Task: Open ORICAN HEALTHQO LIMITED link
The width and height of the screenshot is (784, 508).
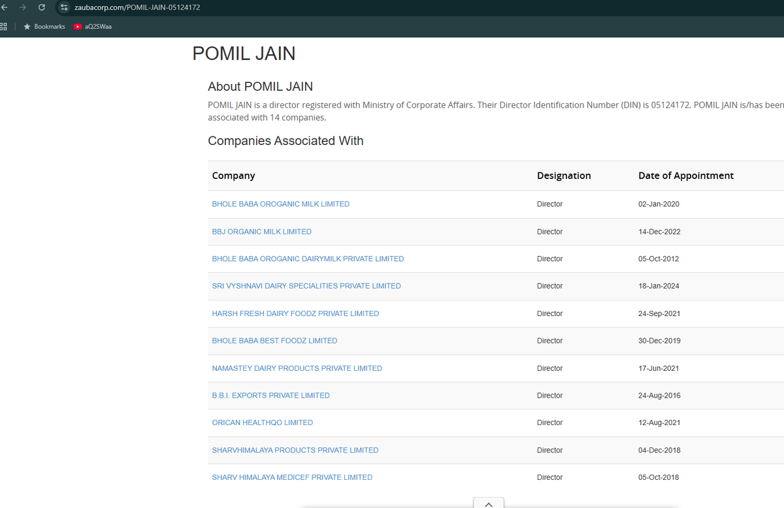Action: click(x=263, y=422)
